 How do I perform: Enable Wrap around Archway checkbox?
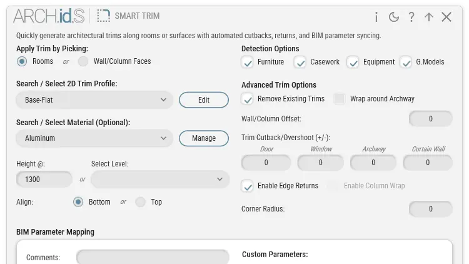[340, 99]
